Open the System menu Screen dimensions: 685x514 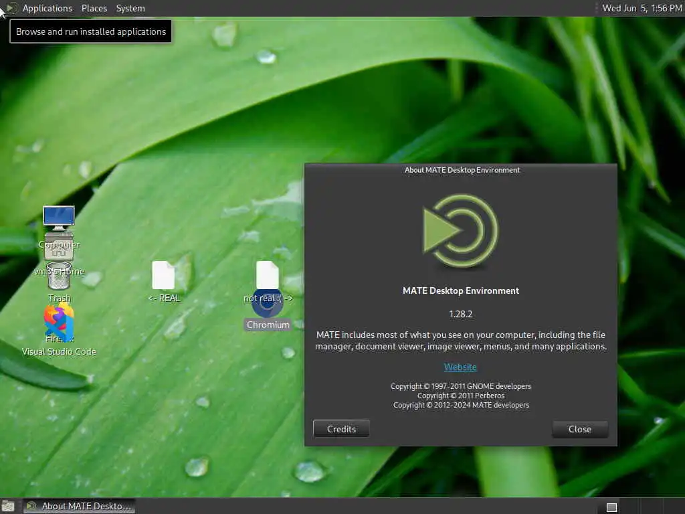130,8
